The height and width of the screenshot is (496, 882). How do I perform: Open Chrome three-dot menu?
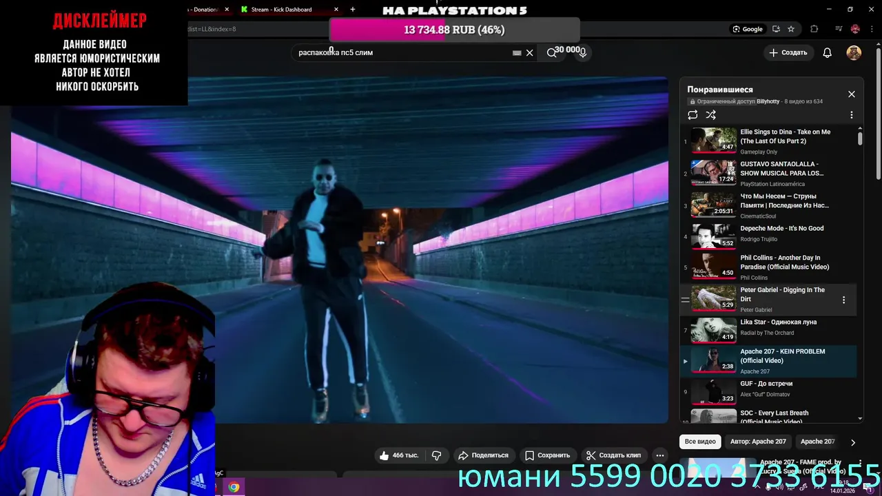[871, 29]
